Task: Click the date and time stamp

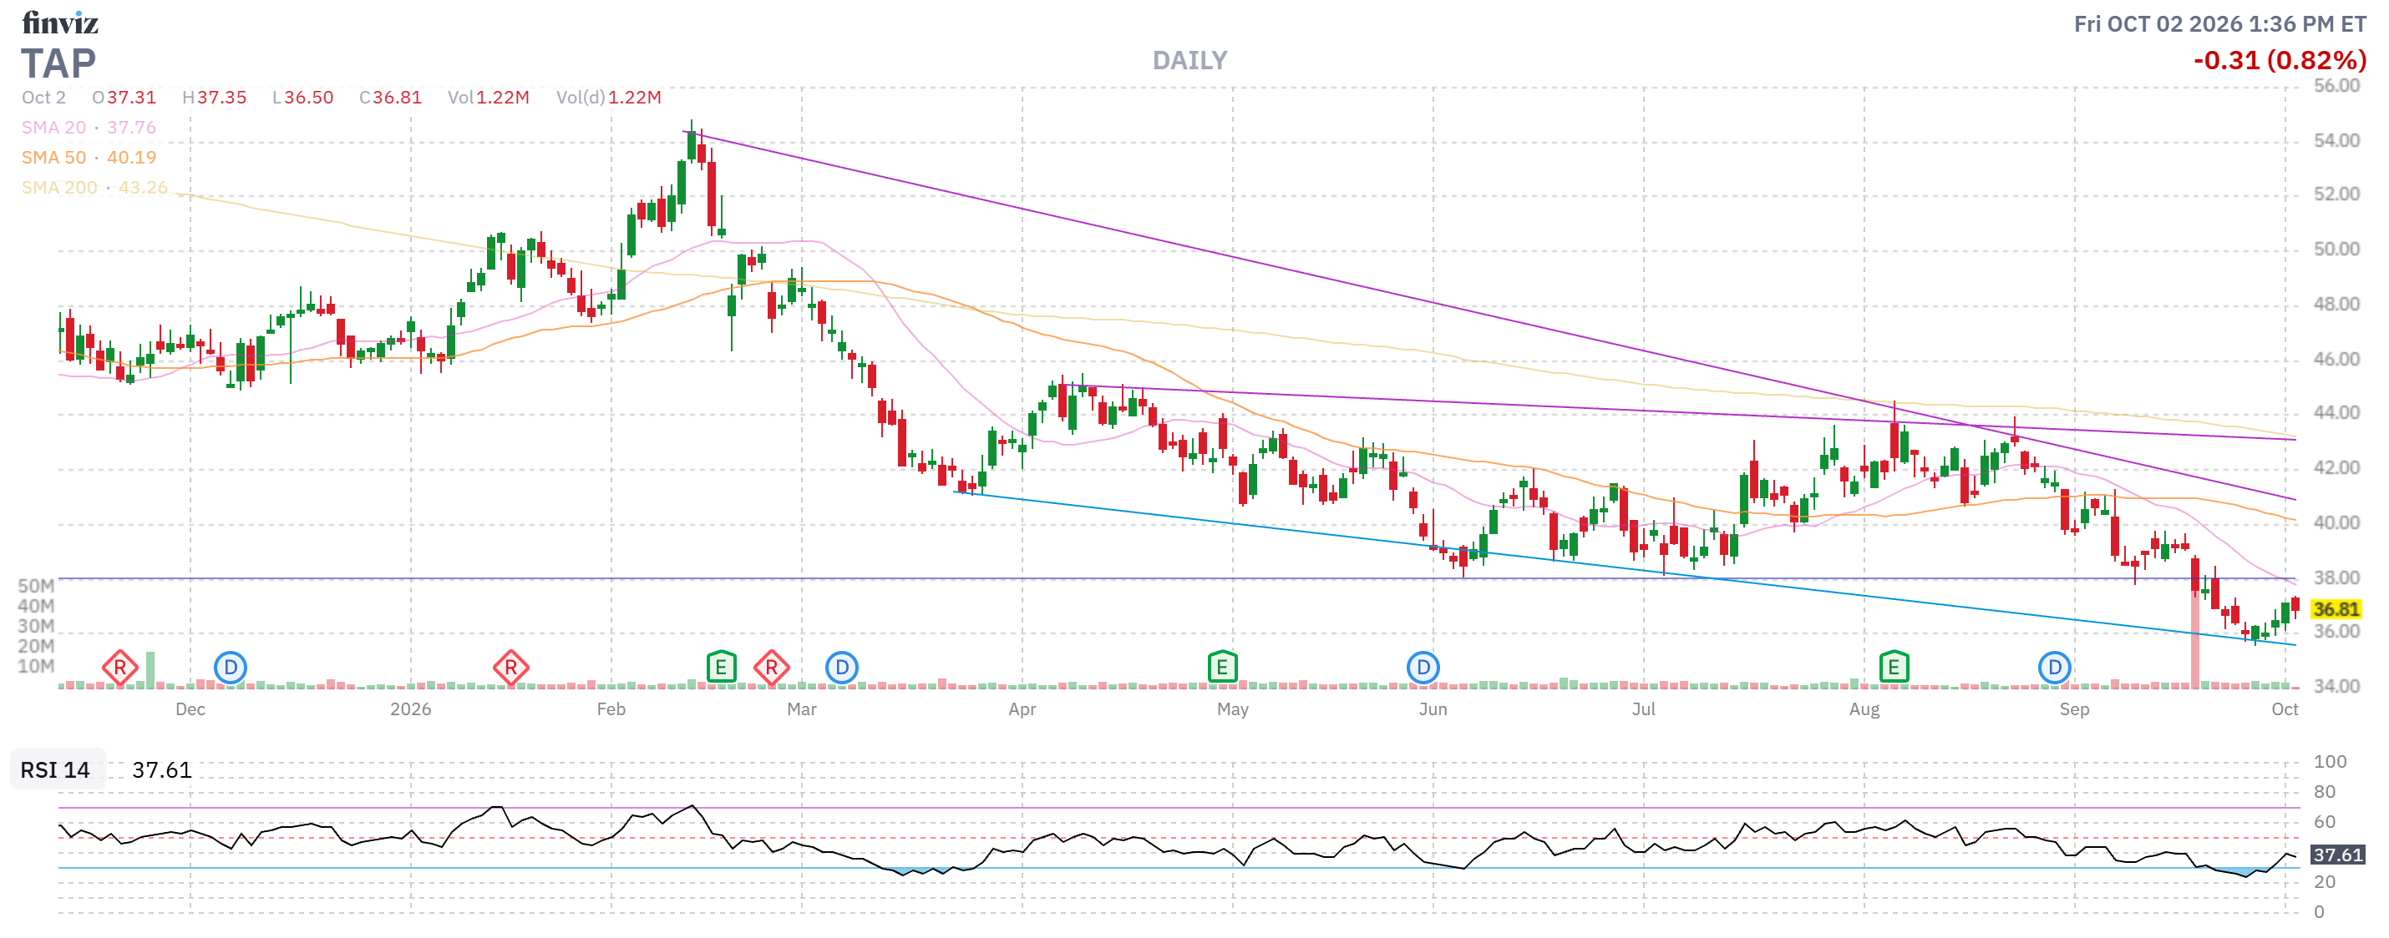Action: (x=2220, y=24)
